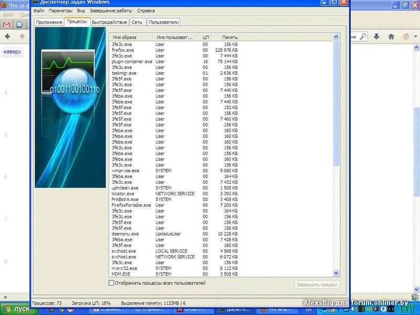Select the wmiprvse.exe process
Screen dimensions: 420x315
pyautogui.click(x=175, y=171)
